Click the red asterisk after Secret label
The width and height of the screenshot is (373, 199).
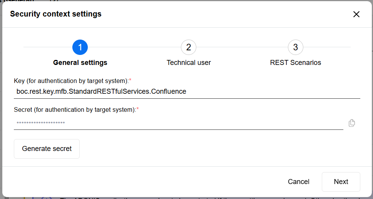point(137,109)
